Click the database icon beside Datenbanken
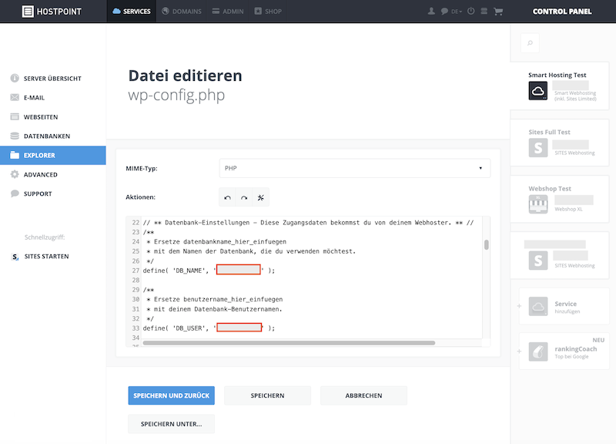The width and height of the screenshot is (616, 444). point(15,136)
